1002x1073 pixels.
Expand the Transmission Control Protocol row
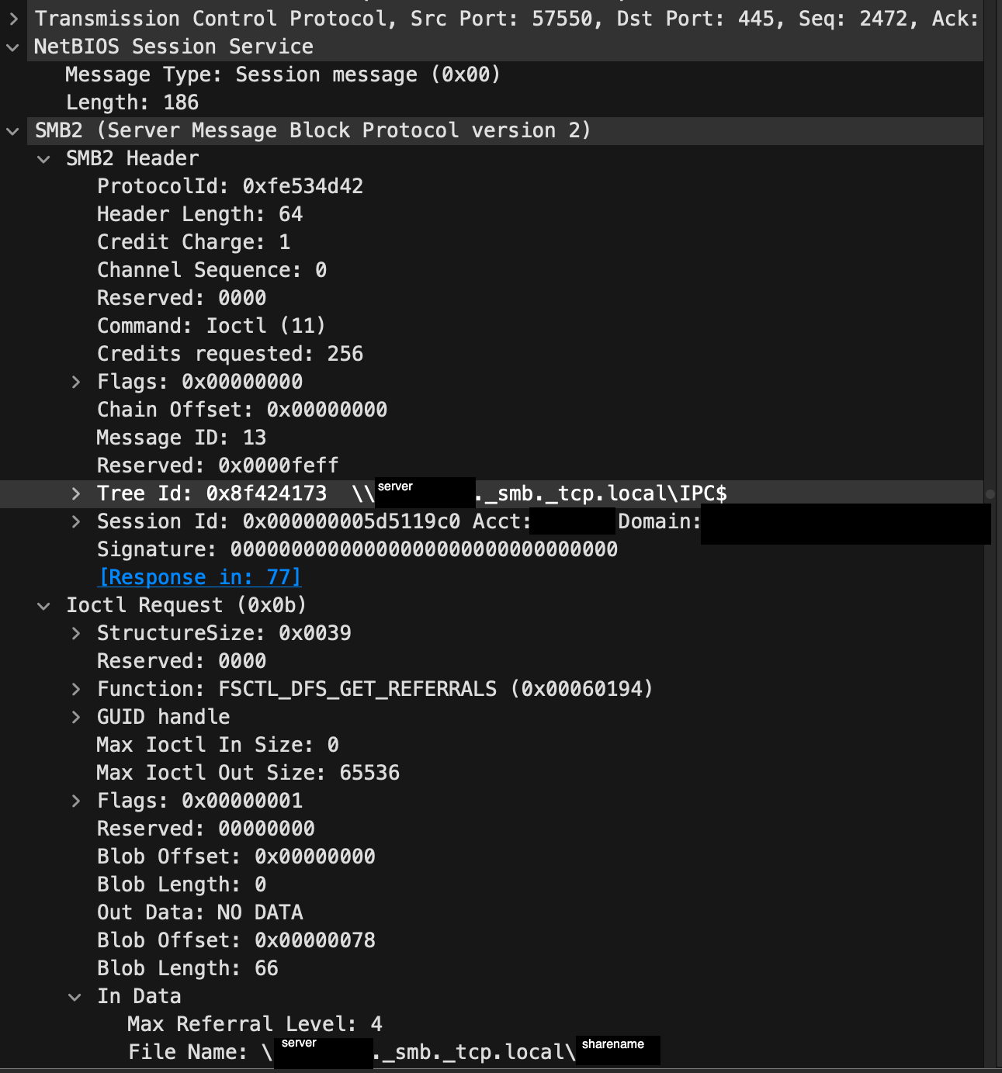click(13, 19)
